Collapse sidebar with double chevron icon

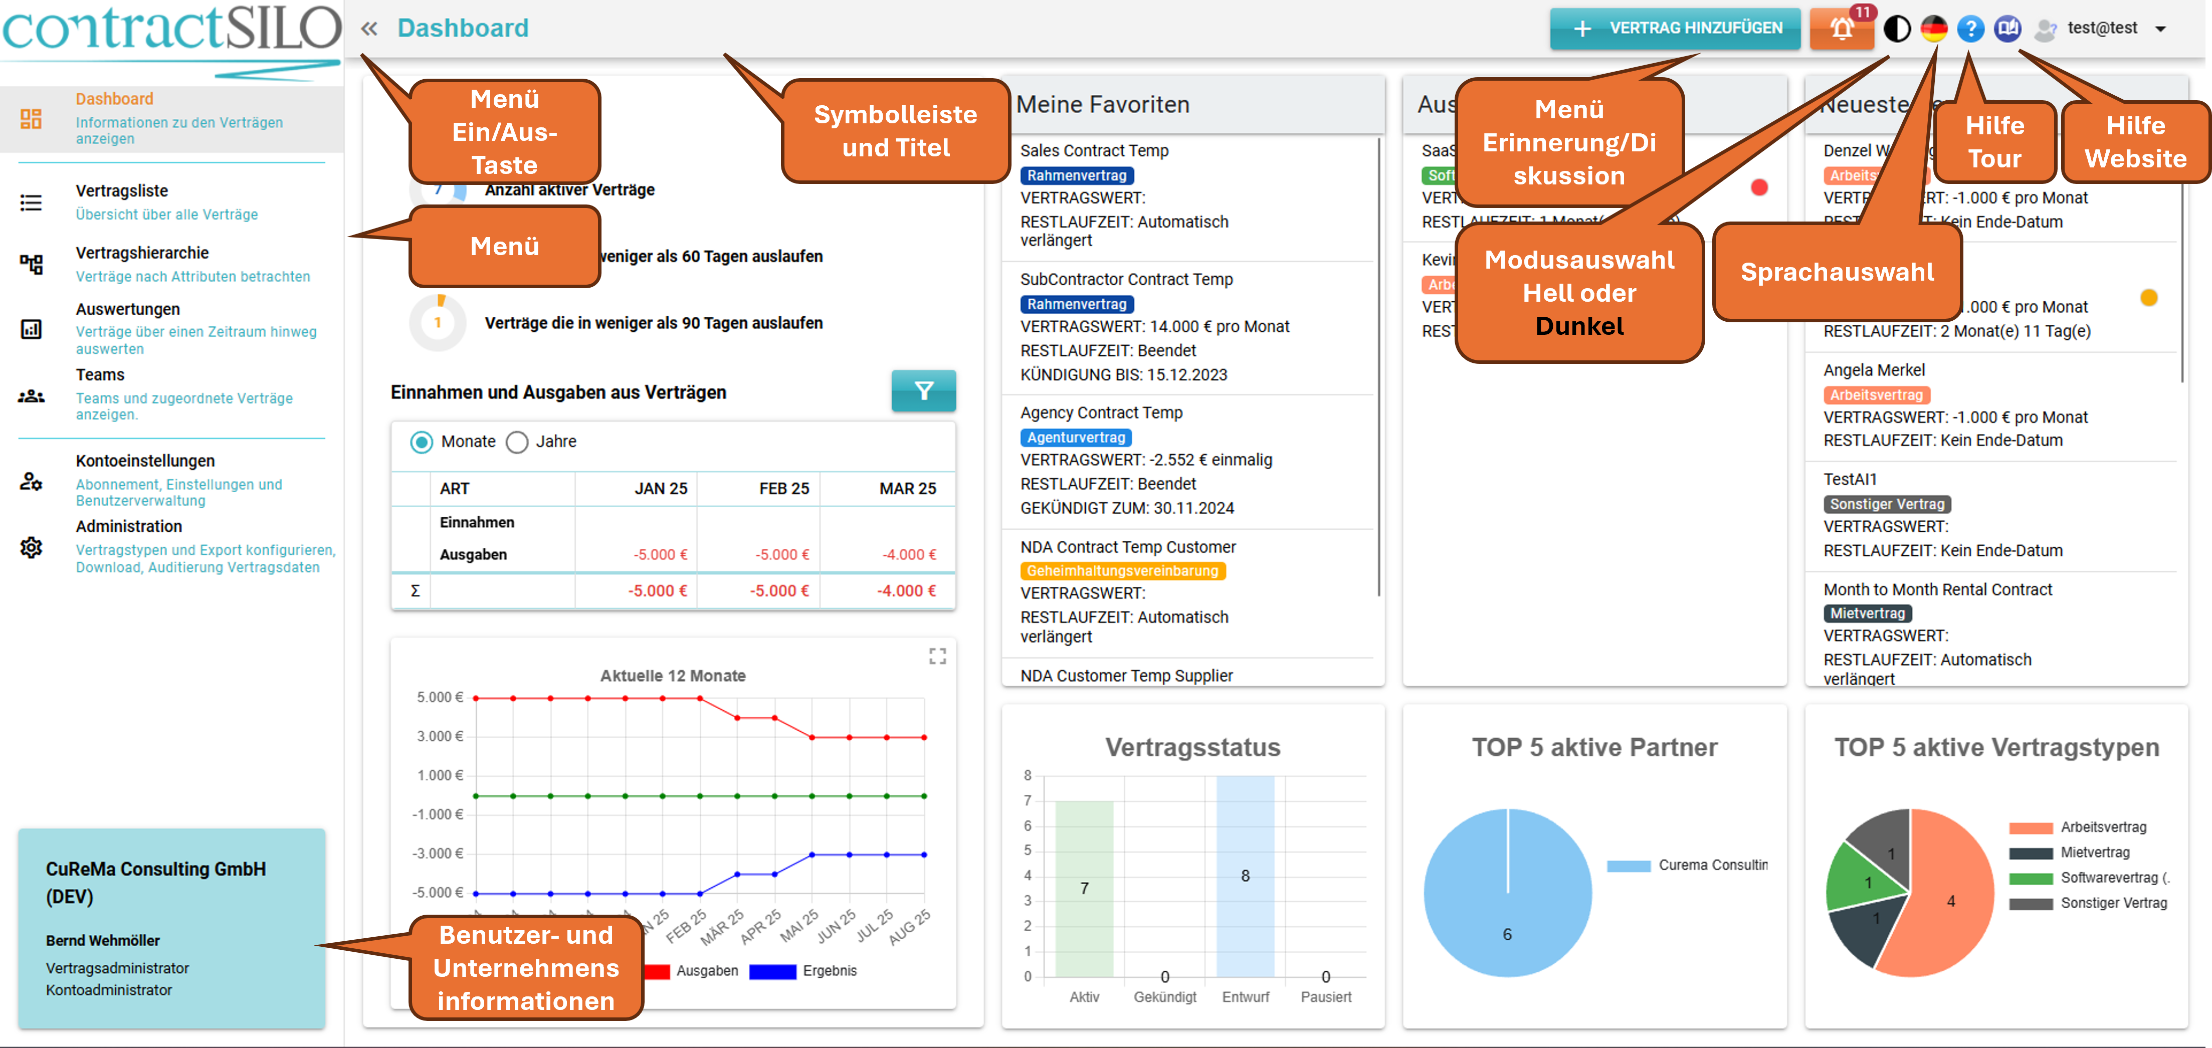369,29
